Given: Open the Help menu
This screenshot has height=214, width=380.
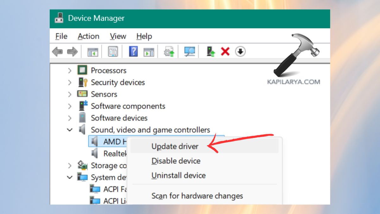Looking at the screenshot, I should pos(144,36).
